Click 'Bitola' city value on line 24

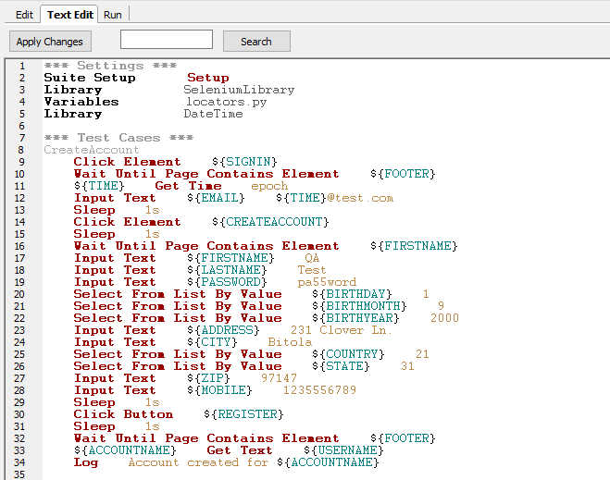tap(290, 342)
